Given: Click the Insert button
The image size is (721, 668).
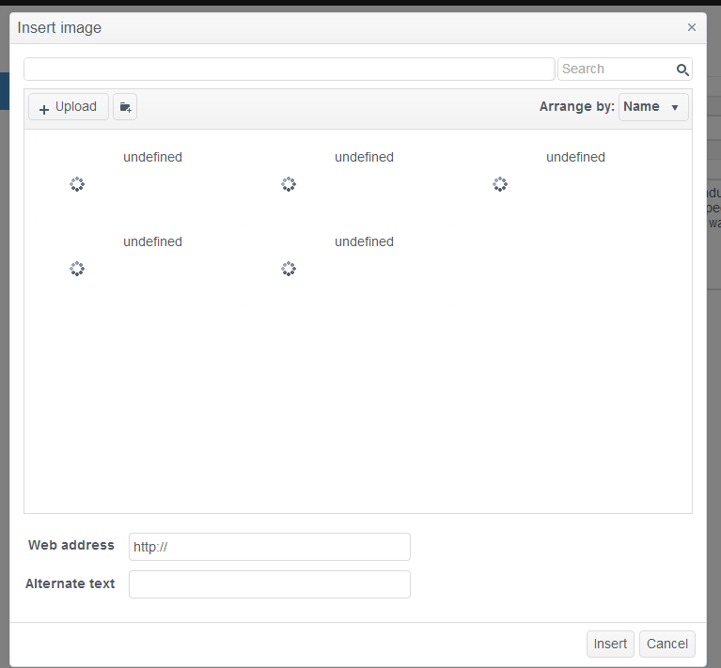Looking at the screenshot, I should click(x=610, y=644).
